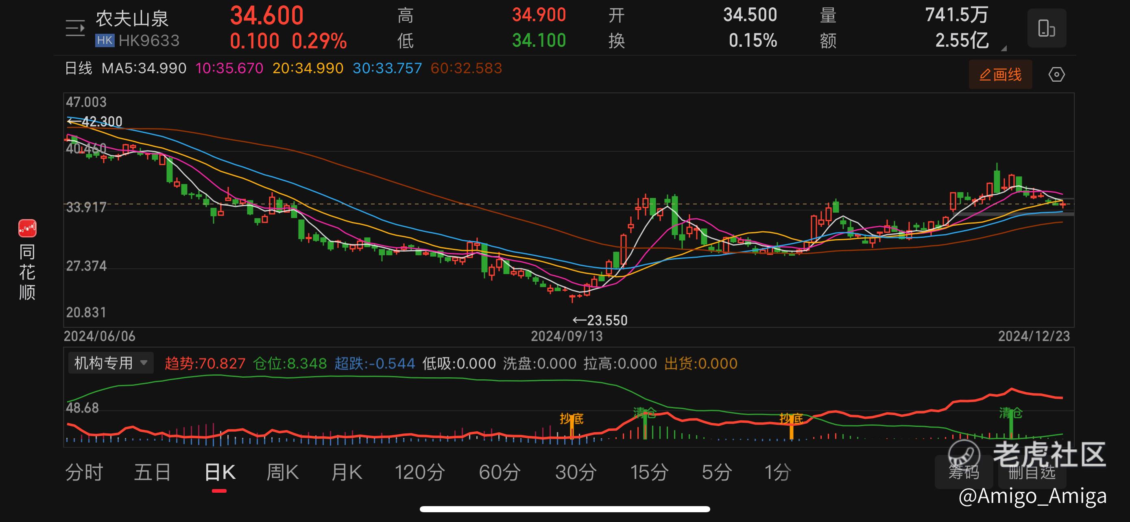Tap the pink MA 10:35.670 label

pyautogui.click(x=229, y=68)
